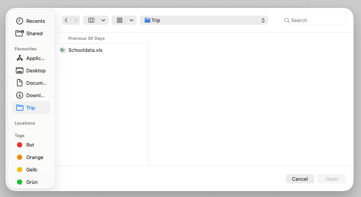
Task: Click the Downloads arrow icon
Action: [x=19, y=95]
